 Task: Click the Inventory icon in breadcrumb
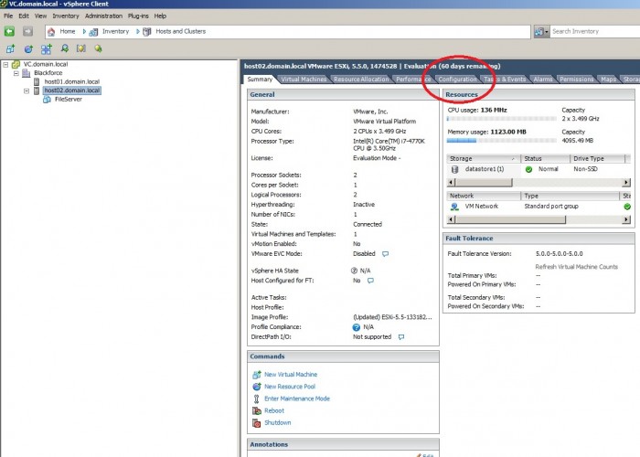click(93, 32)
